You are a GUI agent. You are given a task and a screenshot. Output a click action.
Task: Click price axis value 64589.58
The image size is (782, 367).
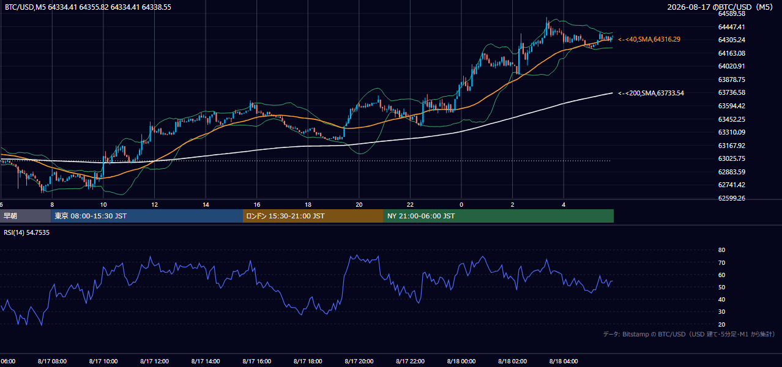tap(732, 13)
